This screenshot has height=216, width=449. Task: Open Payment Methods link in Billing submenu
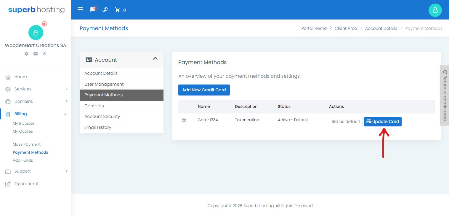click(x=30, y=152)
